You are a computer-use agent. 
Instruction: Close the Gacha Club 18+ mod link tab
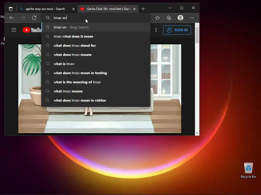pos(134,9)
